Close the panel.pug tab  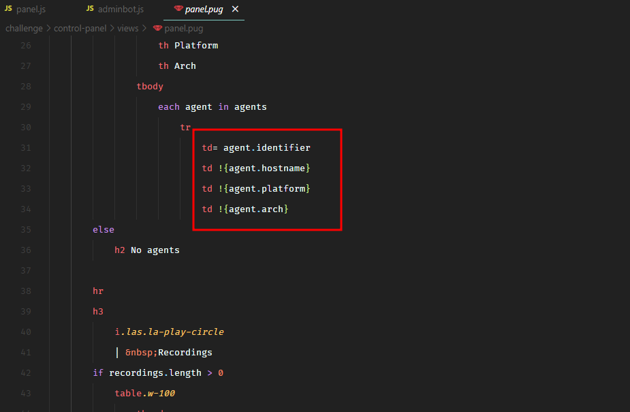pyautogui.click(x=235, y=10)
